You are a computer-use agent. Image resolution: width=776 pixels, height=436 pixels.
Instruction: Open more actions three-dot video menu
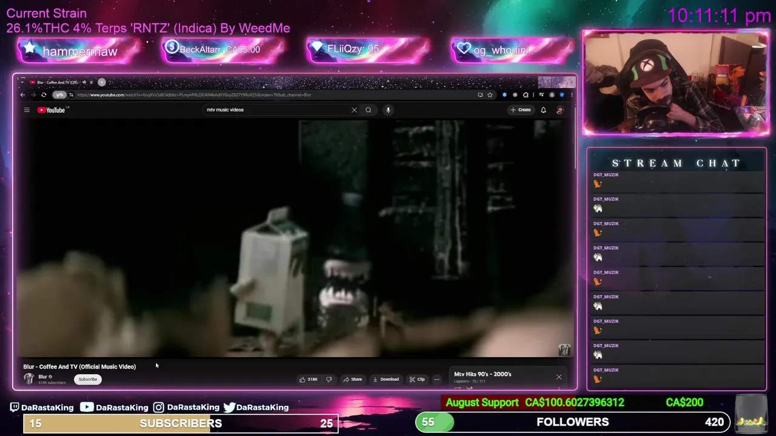pos(436,379)
